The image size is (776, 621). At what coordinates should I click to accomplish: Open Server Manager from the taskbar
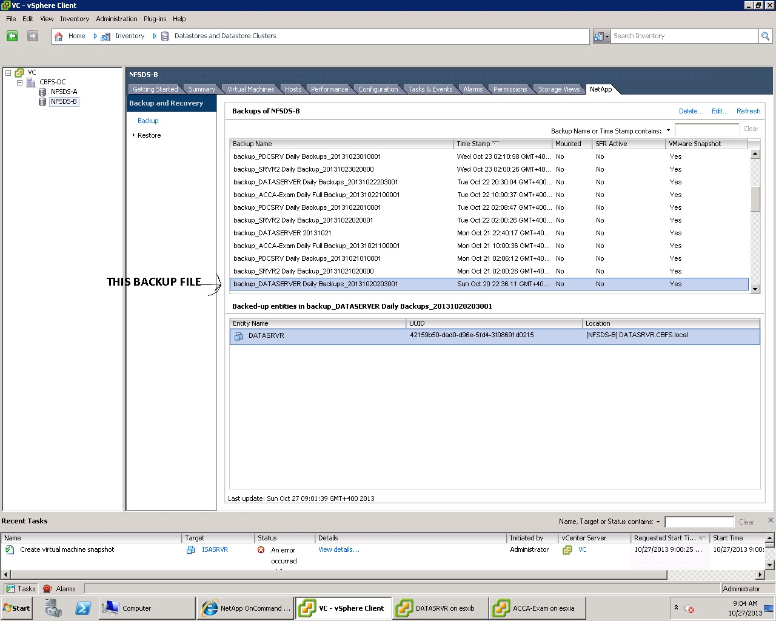click(x=53, y=608)
